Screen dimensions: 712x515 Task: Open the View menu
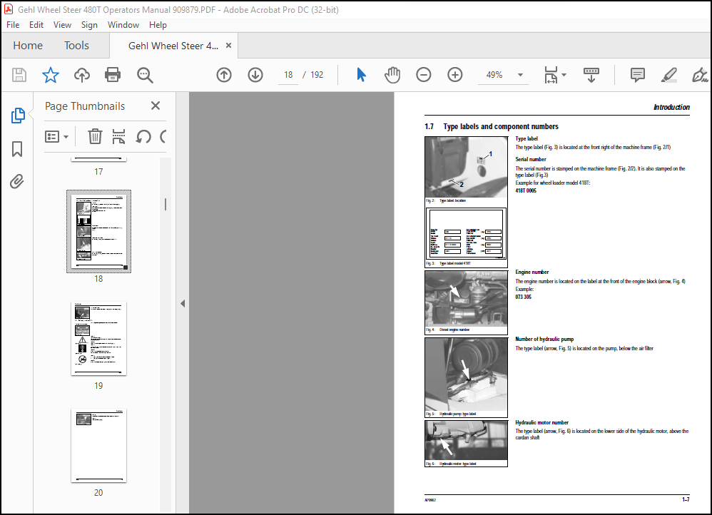(x=62, y=25)
